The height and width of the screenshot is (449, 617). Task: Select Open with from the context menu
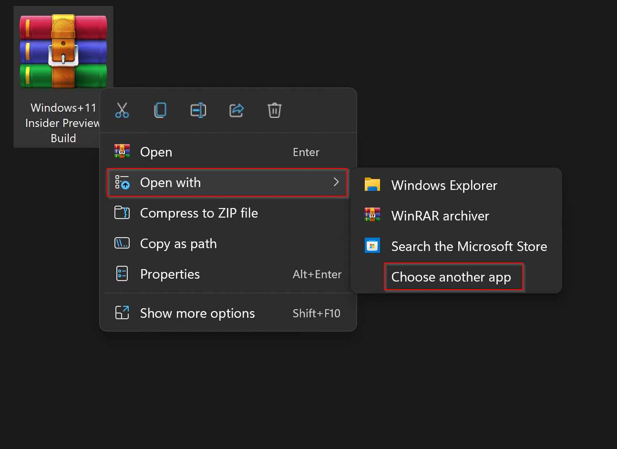(170, 182)
